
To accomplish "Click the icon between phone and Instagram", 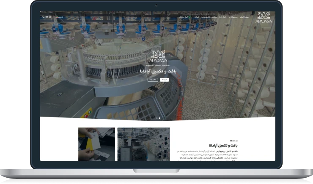I will click(46, 17).
